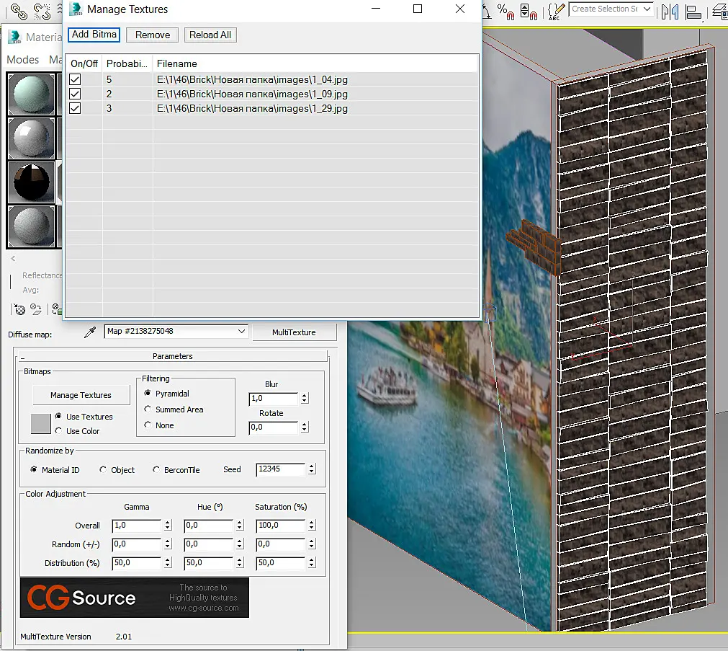The width and height of the screenshot is (728, 651).
Task: Select Summed Area filtering option
Action: pyautogui.click(x=148, y=409)
